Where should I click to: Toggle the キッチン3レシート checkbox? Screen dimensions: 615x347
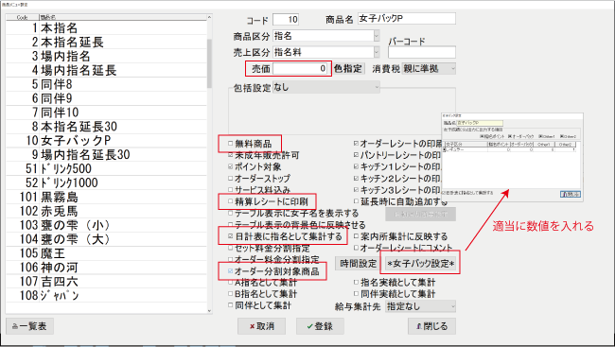click(x=356, y=190)
